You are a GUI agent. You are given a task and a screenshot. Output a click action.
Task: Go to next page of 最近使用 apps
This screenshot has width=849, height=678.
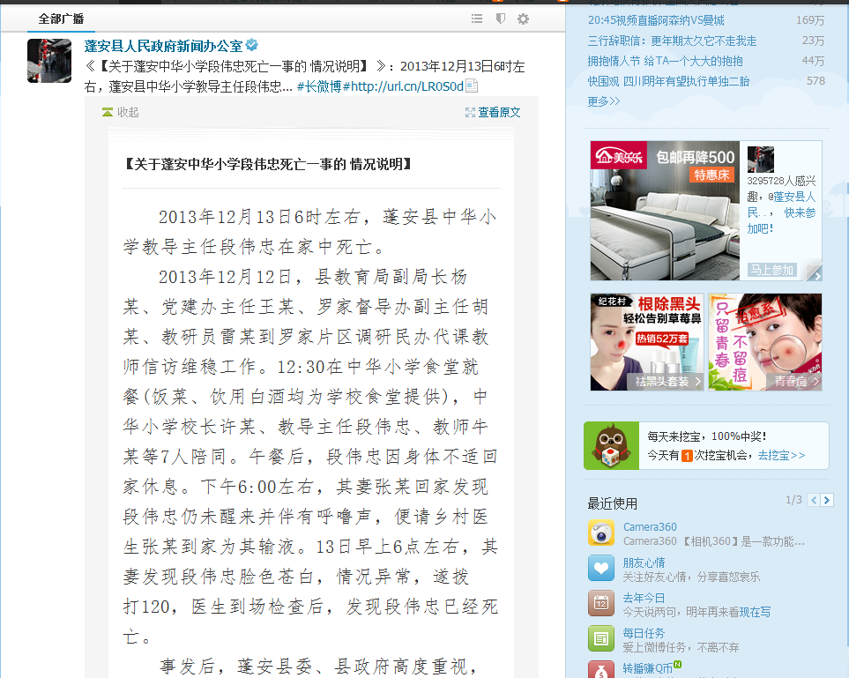click(x=827, y=500)
